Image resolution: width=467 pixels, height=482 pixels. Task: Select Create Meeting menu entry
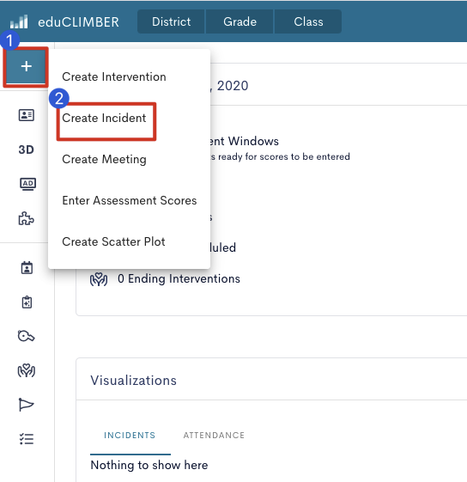(x=104, y=159)
